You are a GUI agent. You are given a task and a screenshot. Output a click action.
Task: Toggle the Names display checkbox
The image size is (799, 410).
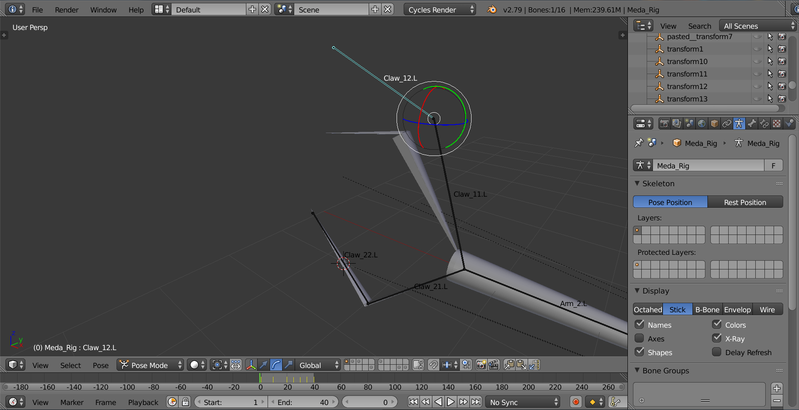click(x=640, y=324)
